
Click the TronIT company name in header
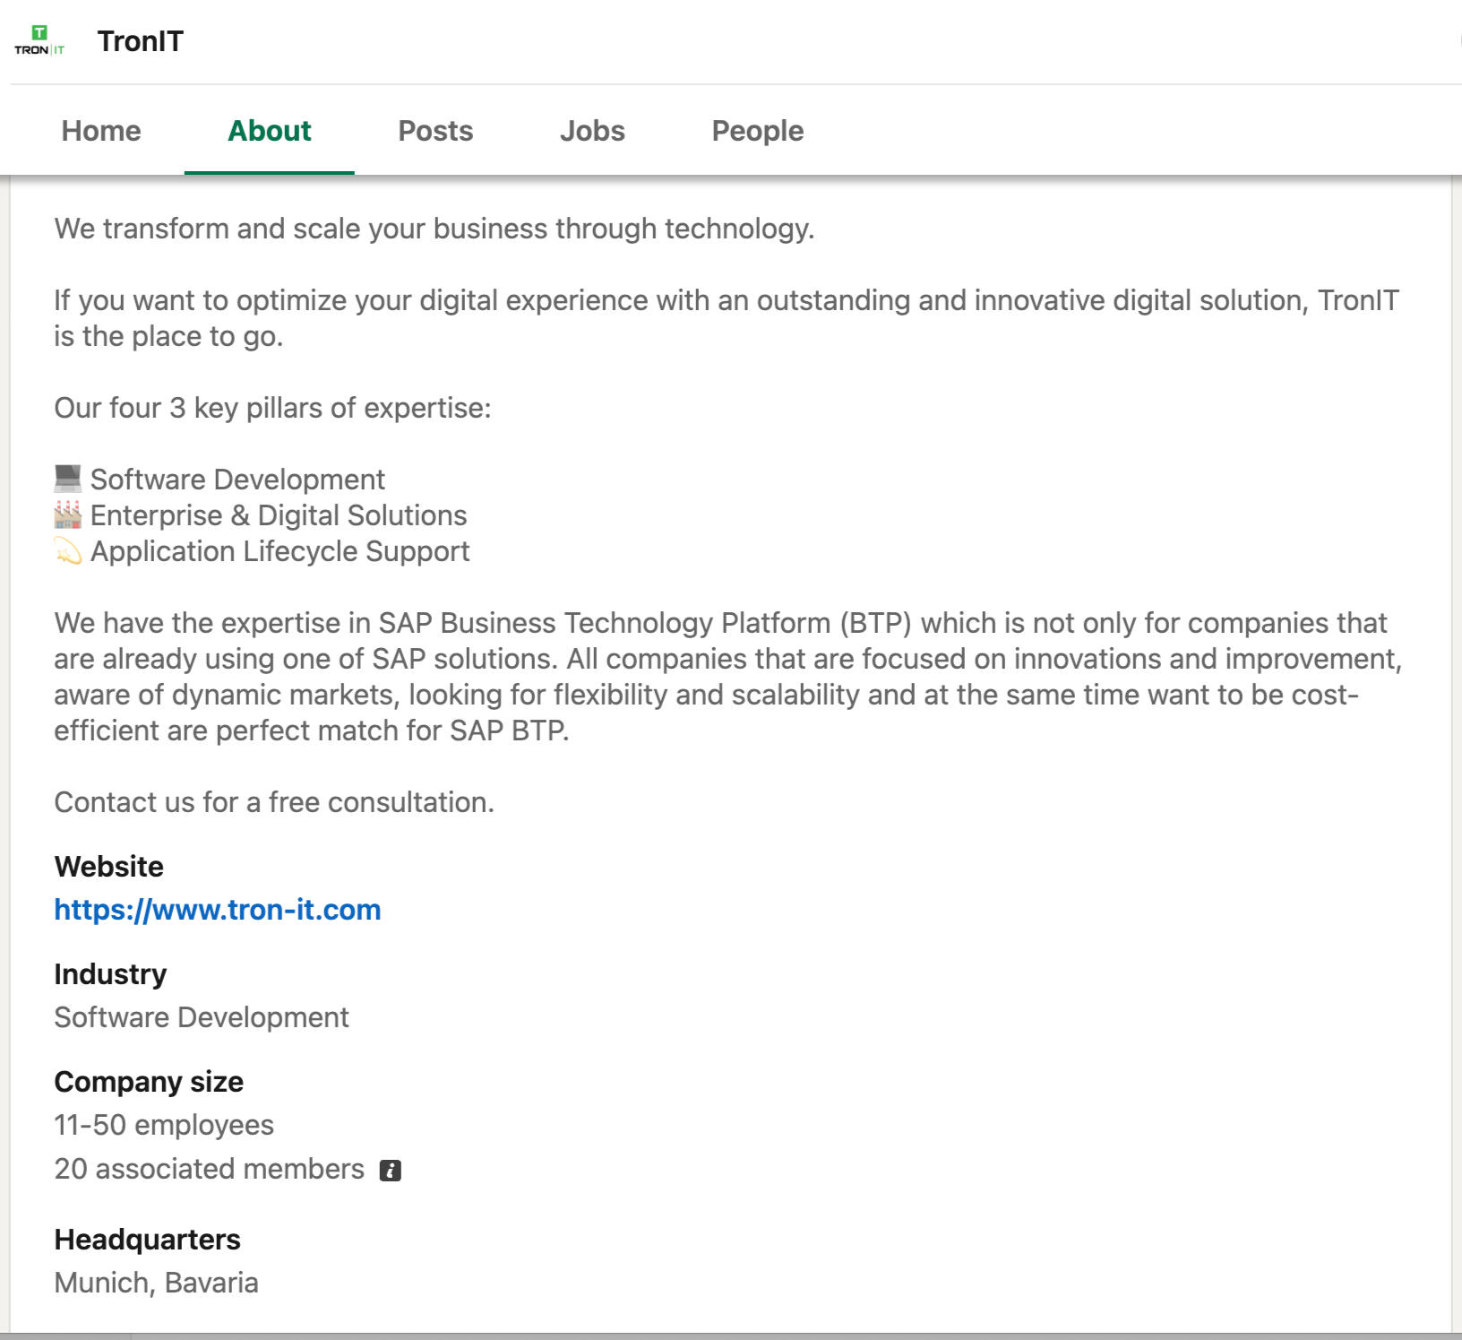141,41
